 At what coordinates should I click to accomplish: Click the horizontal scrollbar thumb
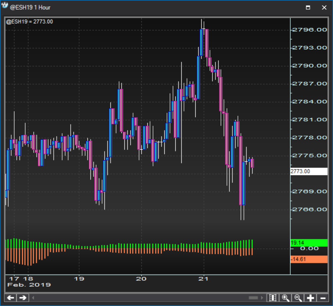[253, 298]
